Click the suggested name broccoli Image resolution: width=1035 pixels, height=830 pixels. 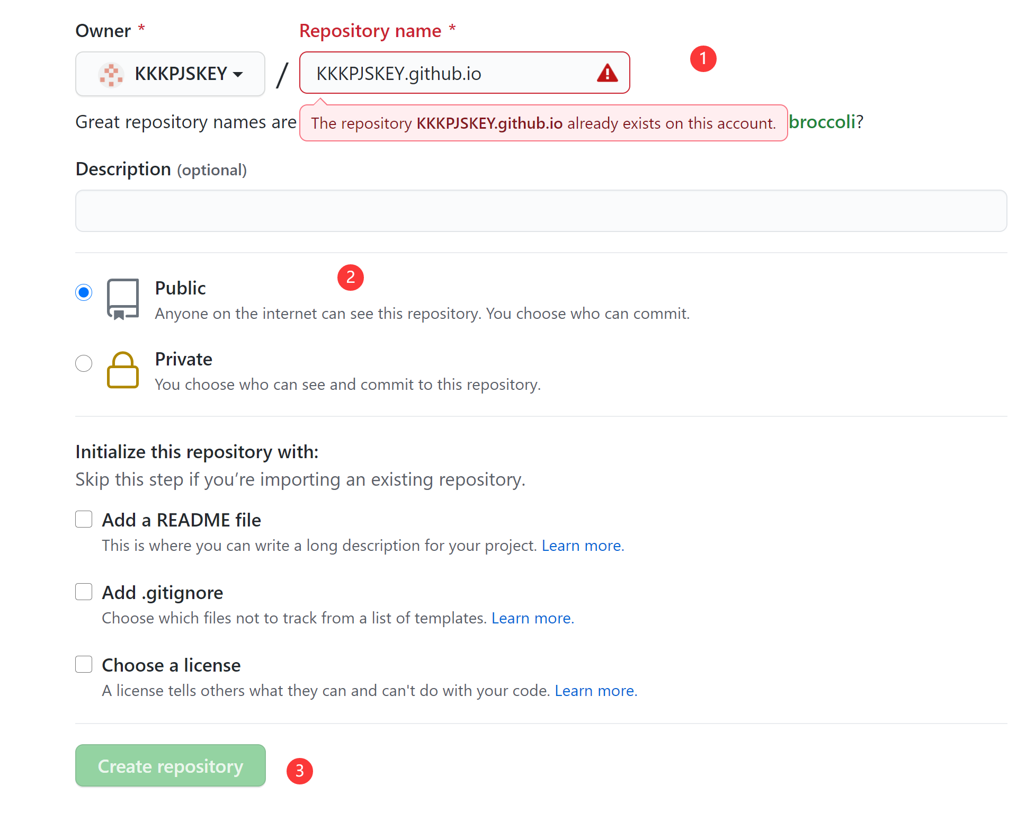point(822,122)
